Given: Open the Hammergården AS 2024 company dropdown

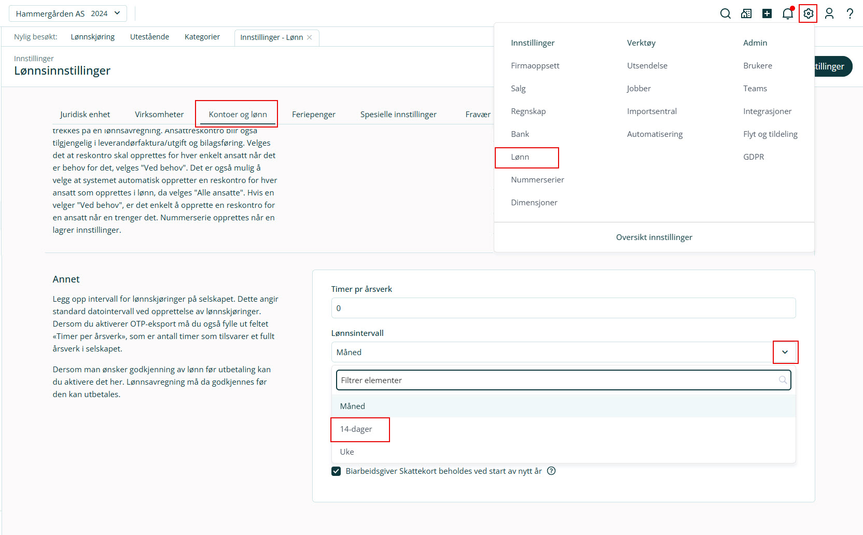Looking at the screenshot, I should (x=68, y=13).
